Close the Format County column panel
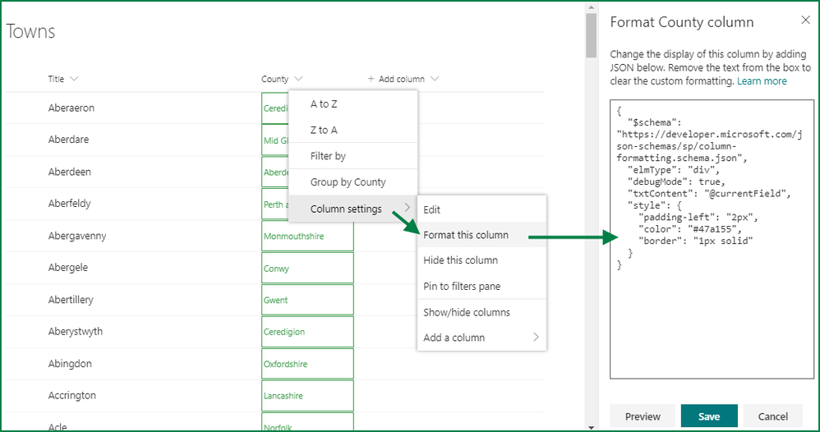820x432 pixels. (x=804, y=21)
